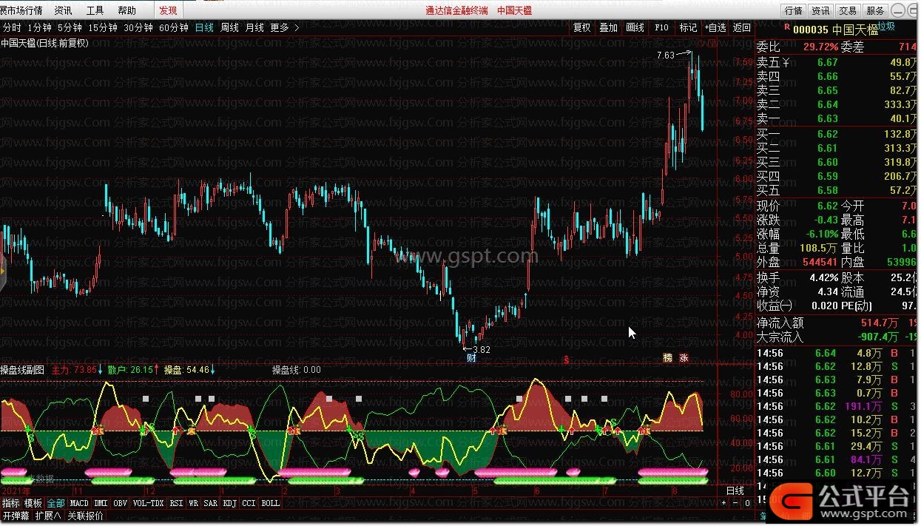This screenshot has height=526, width=921.
Task: Zoom out chart with − button
Action: (735, 504)
